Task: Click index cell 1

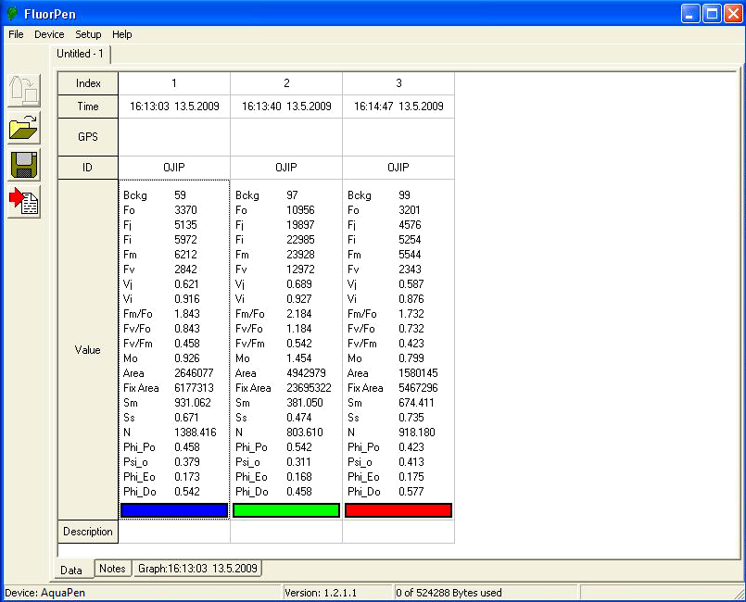Action: point(174,83)
